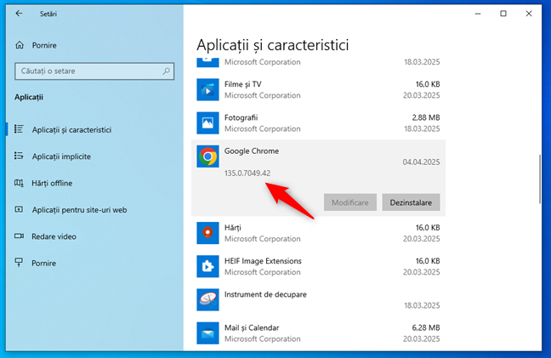
Task: Click the startup Pornire monitor icon
Action: 19,263
